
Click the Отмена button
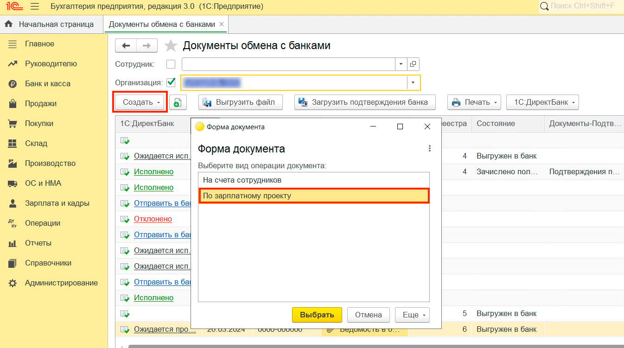pyautogui.click(x=368, y=315)
